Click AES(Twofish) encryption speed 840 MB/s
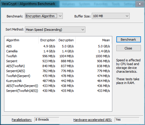The image size is (145, 125). (x=49, y=66)
